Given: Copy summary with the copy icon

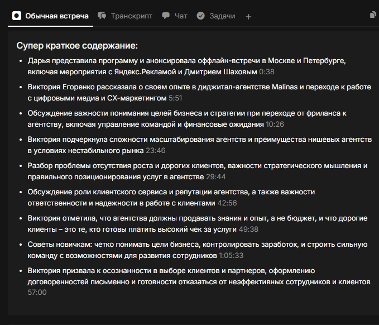Looking at the screenshot, I should coord(373,15).
